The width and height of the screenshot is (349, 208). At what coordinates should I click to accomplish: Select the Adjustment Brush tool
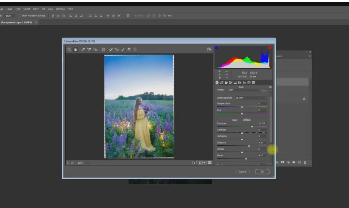click(x=123, y=49)
